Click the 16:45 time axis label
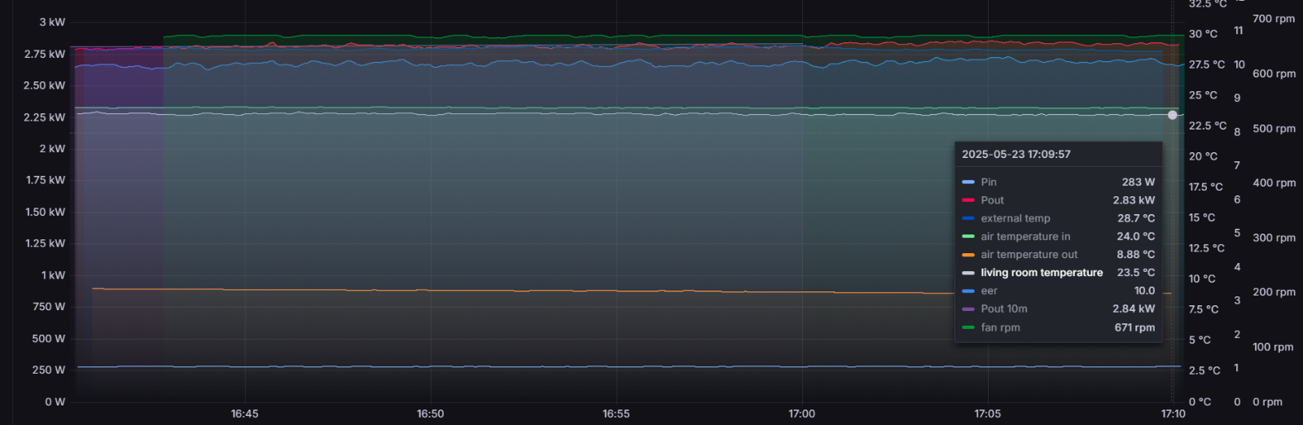 pos(244,414)
